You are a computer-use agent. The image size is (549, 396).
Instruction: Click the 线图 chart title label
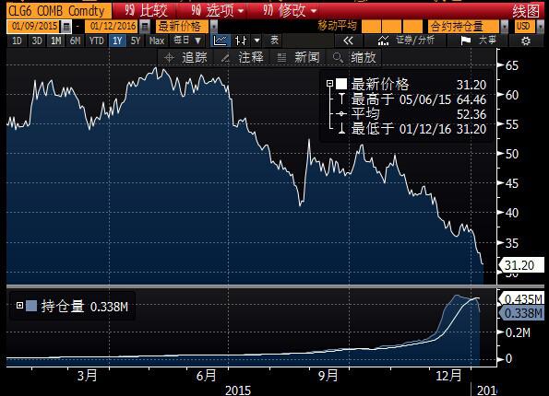pyautogui.click(x=526, y=12)
